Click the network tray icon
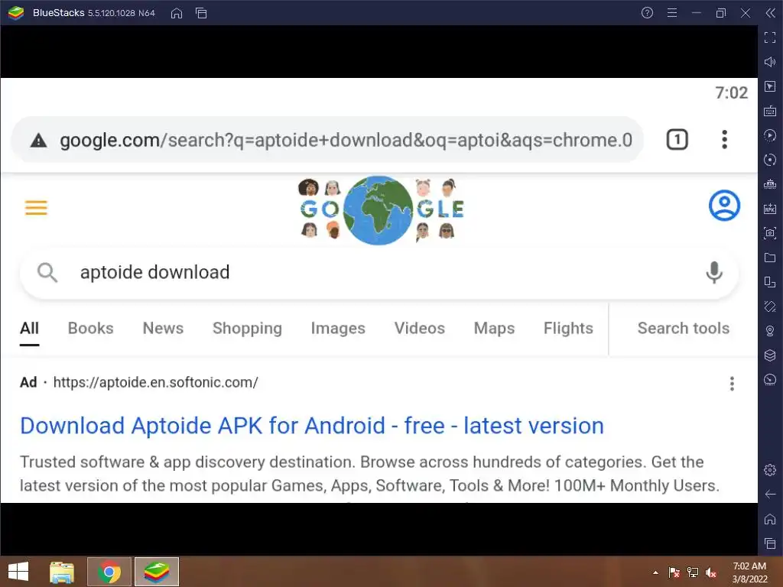 tap(693, 572)
